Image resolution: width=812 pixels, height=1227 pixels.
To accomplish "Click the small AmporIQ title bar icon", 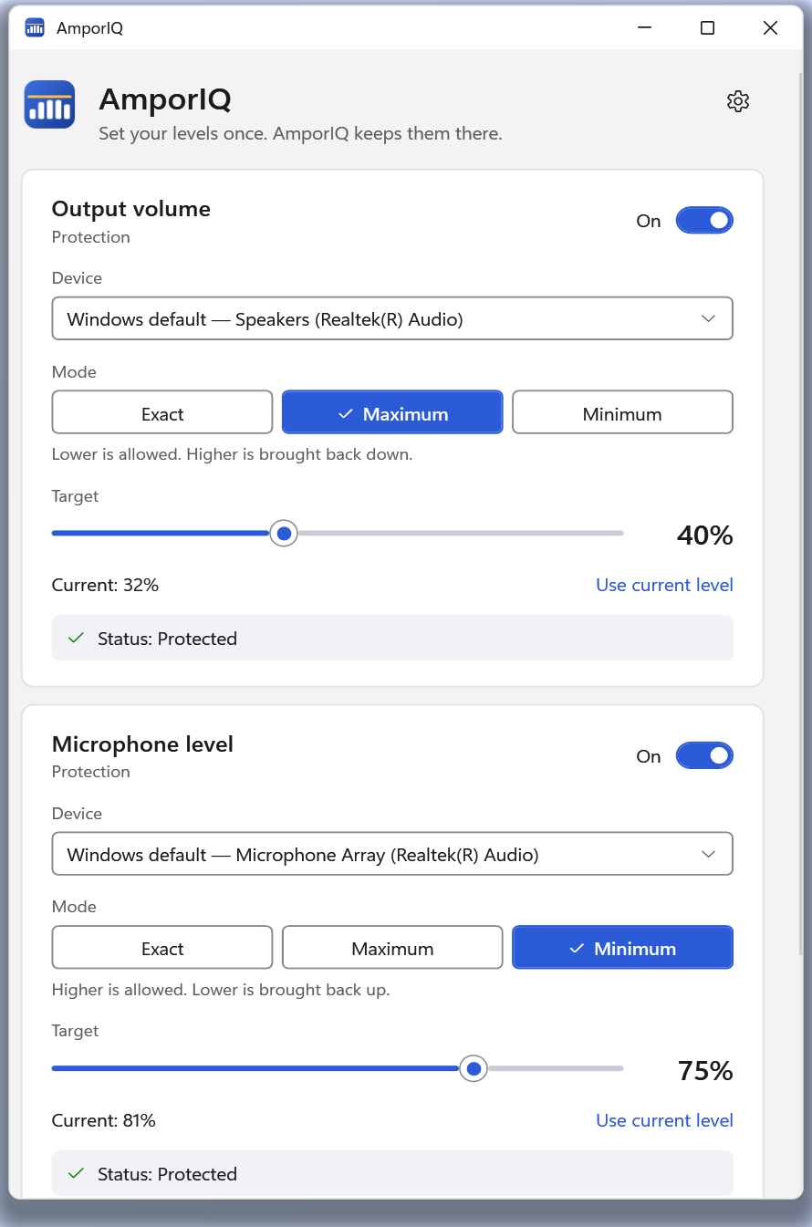I will click(35, 28).
